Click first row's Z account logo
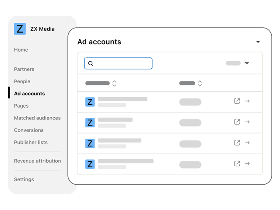This screenshot has width=280, height=210. [x=90, y=102]
